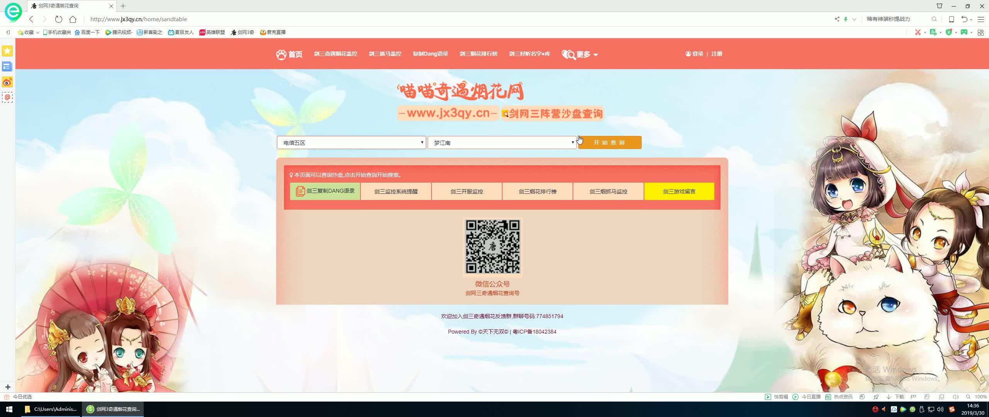Click the magnifier in the search box
This screenshot has height=417, width=989.
click(x=934, y=19)
